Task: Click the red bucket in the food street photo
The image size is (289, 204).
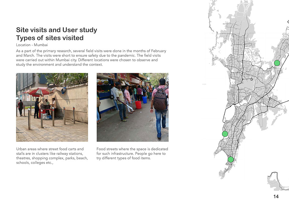Action: click(x=138, y=105)
